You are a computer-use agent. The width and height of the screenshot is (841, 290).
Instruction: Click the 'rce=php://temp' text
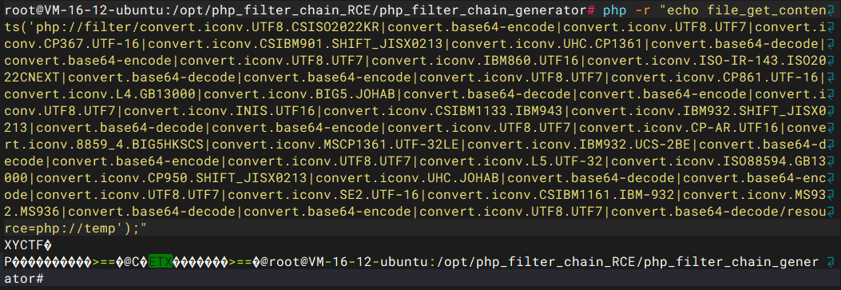click(58, 229)
